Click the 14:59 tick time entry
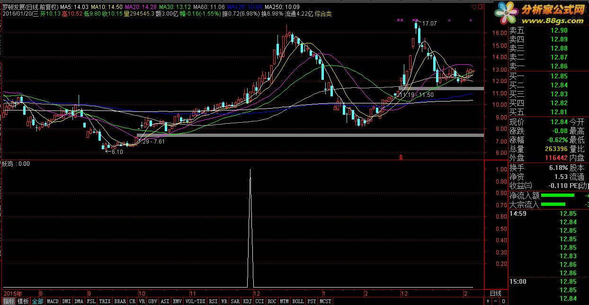589x305 pixels. (x=518, y=213)
